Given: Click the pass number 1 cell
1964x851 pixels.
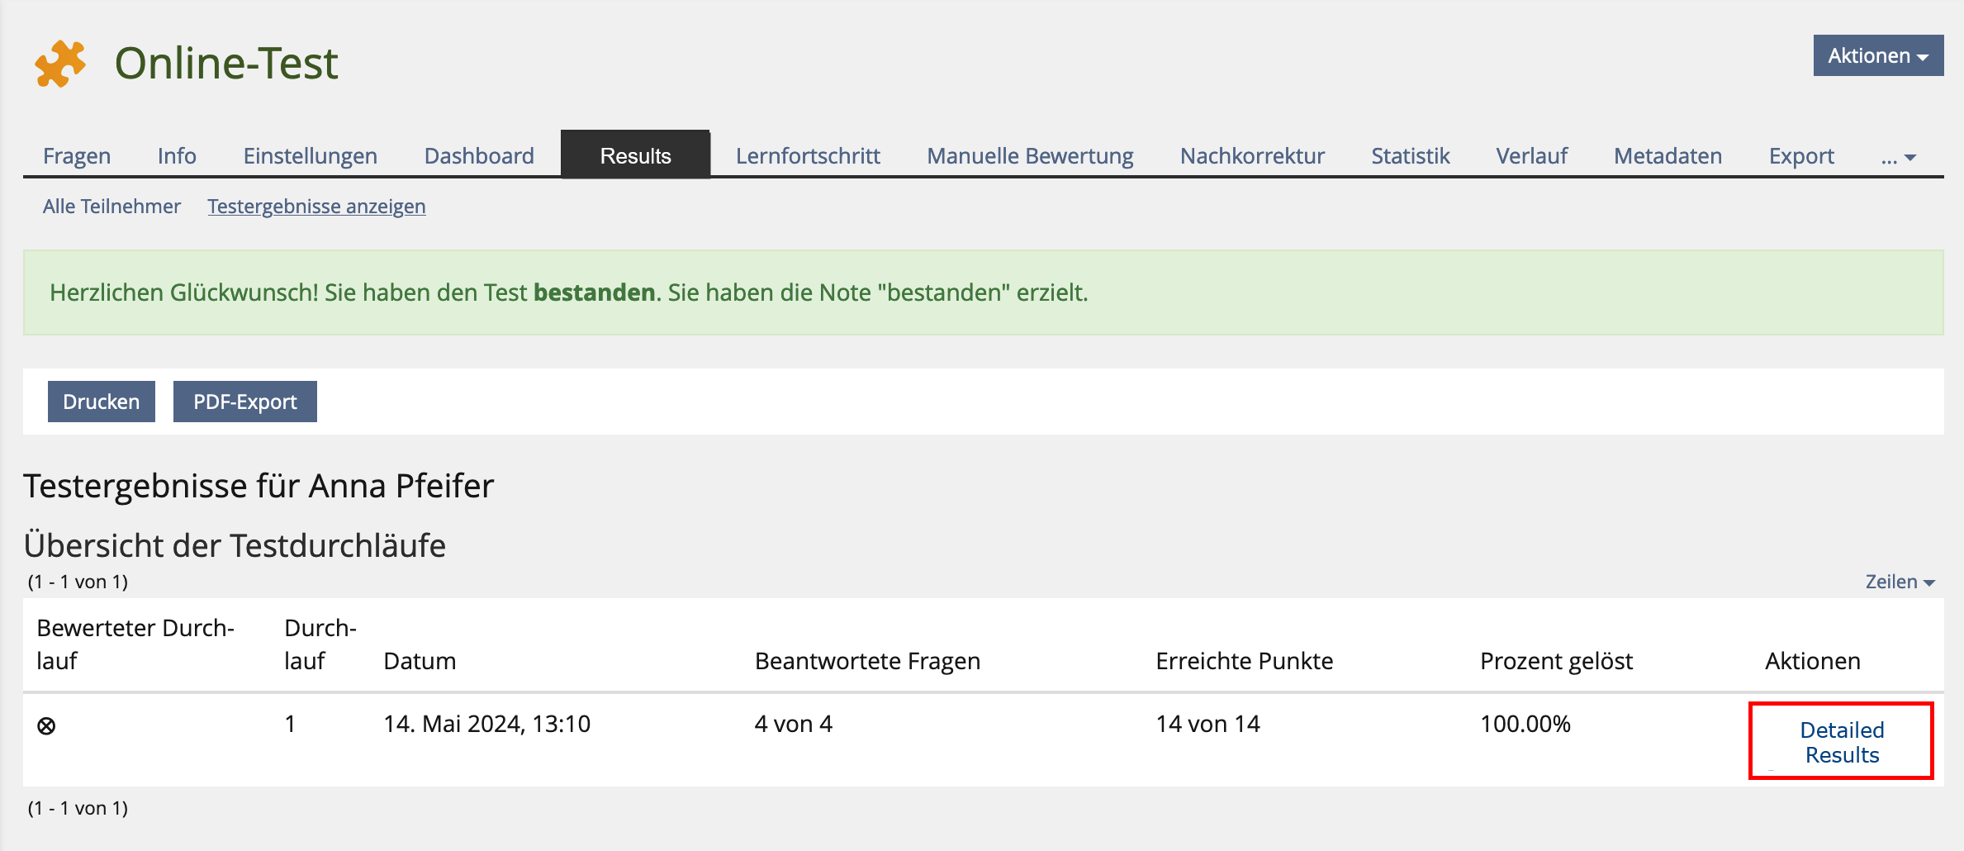Looking at the screenshot, I should 290,725.
